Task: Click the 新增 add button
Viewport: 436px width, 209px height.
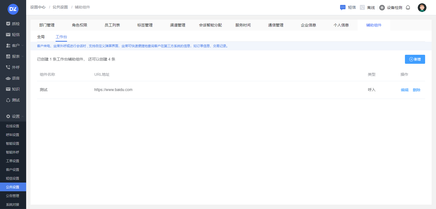Action: [x=415, y=59]
